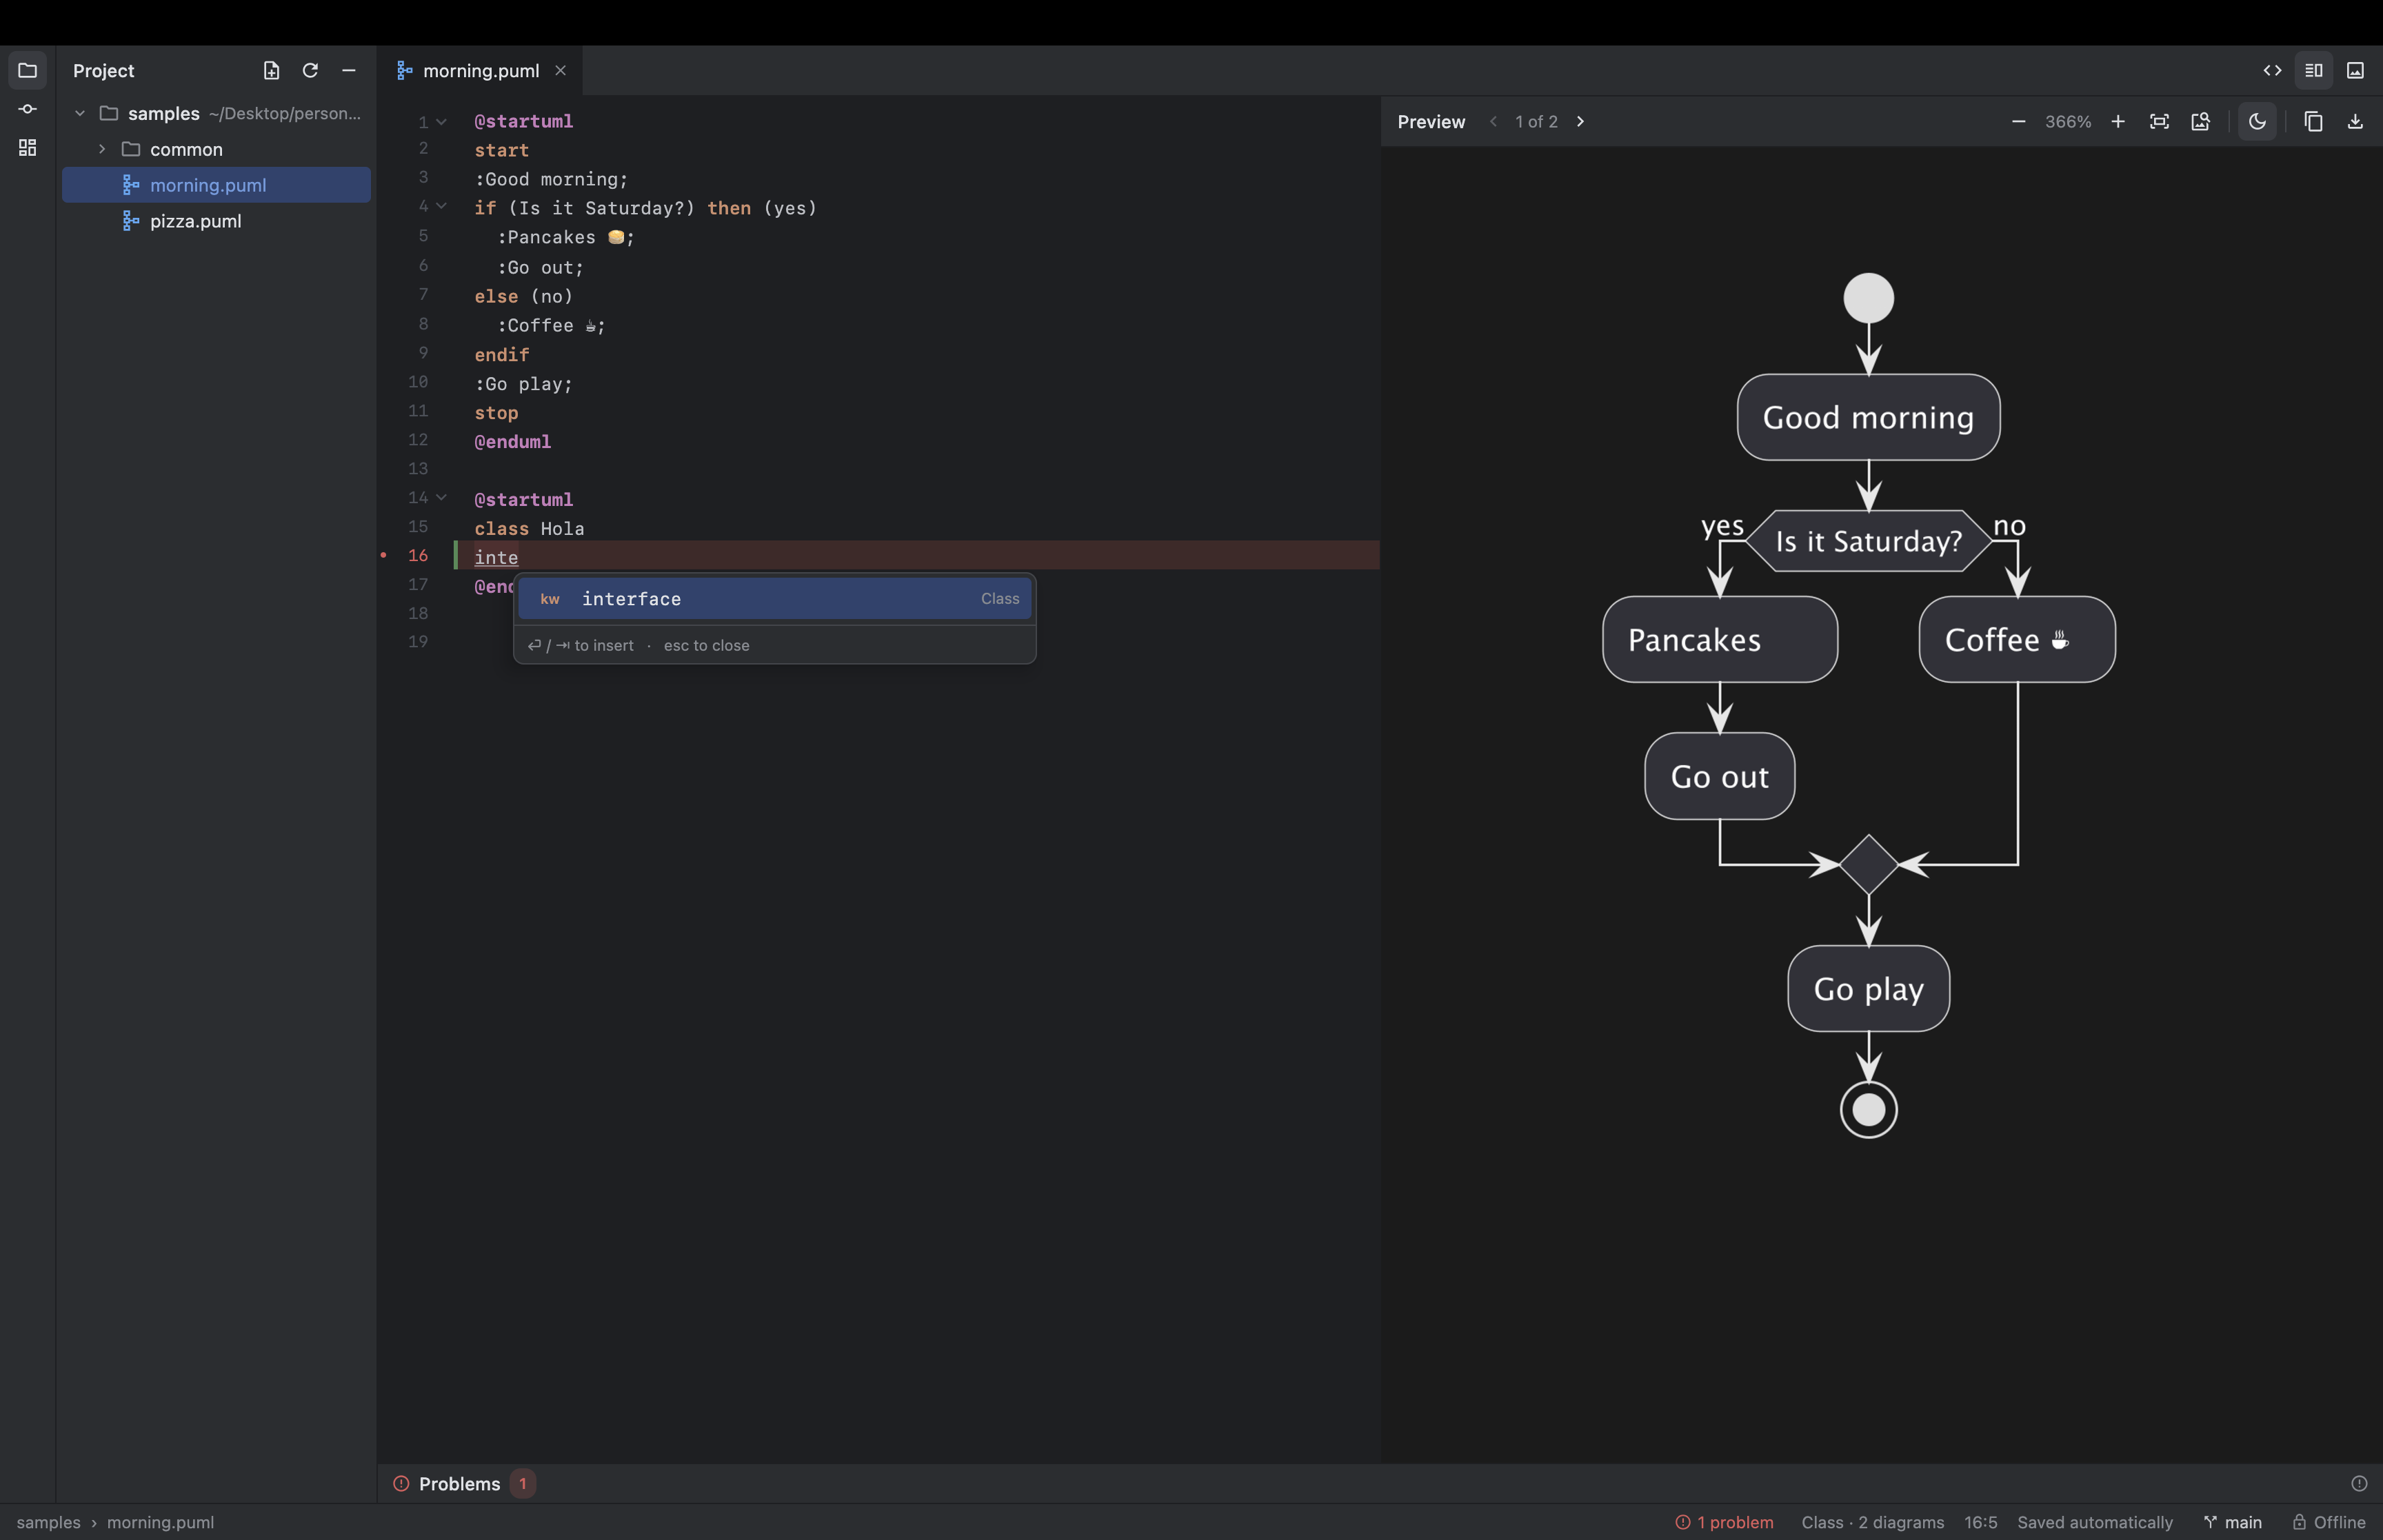Go to next diagram in Preview
Screen dimensions: 2383x1540
point(1580,121)
